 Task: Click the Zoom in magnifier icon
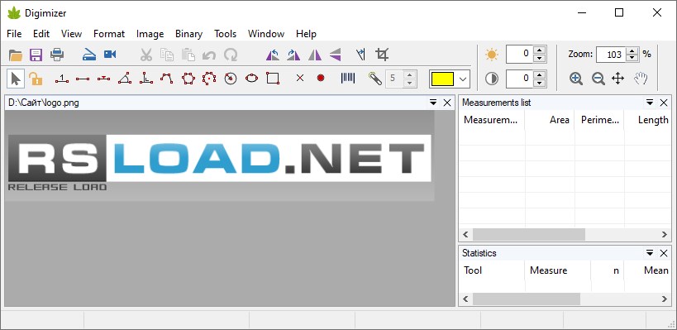576,79
